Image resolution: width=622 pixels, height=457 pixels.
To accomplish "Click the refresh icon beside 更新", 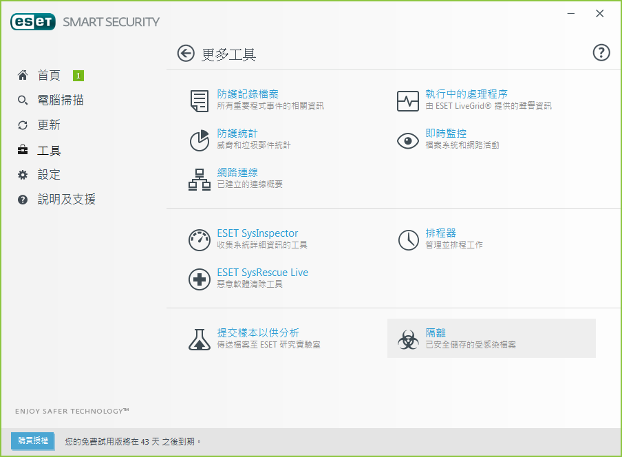I will point(23,125).
